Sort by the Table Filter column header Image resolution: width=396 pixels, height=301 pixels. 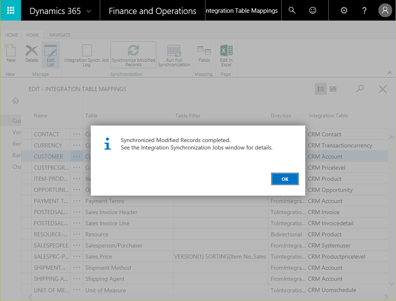click(x=188, y=115)
